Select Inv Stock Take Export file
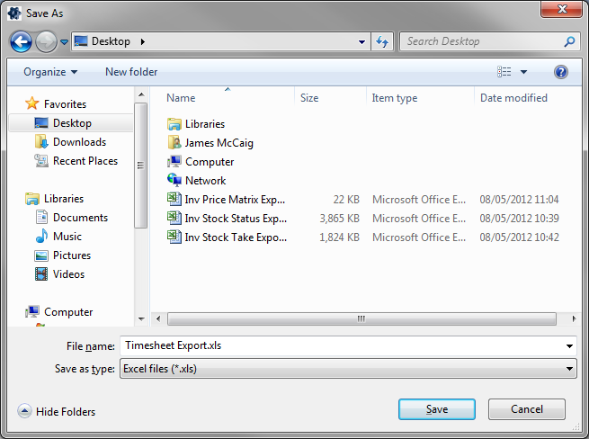589x439 pixels. coord(236,237)
